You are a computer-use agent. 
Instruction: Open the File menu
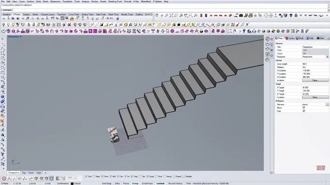coord(3,1)
